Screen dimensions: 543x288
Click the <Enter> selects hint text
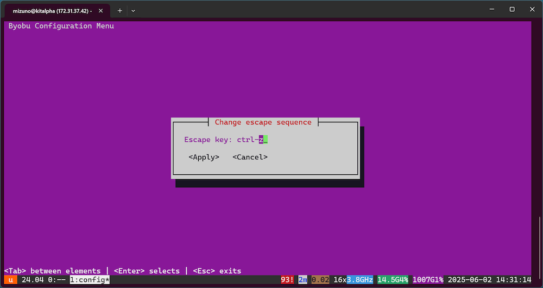pos(147,271)
